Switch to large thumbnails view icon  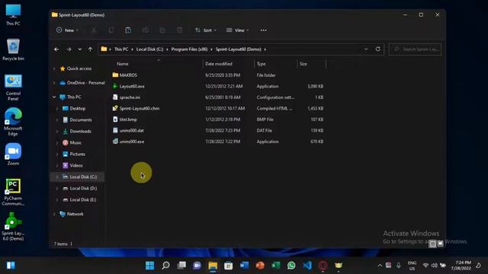(x=441, y=244)
